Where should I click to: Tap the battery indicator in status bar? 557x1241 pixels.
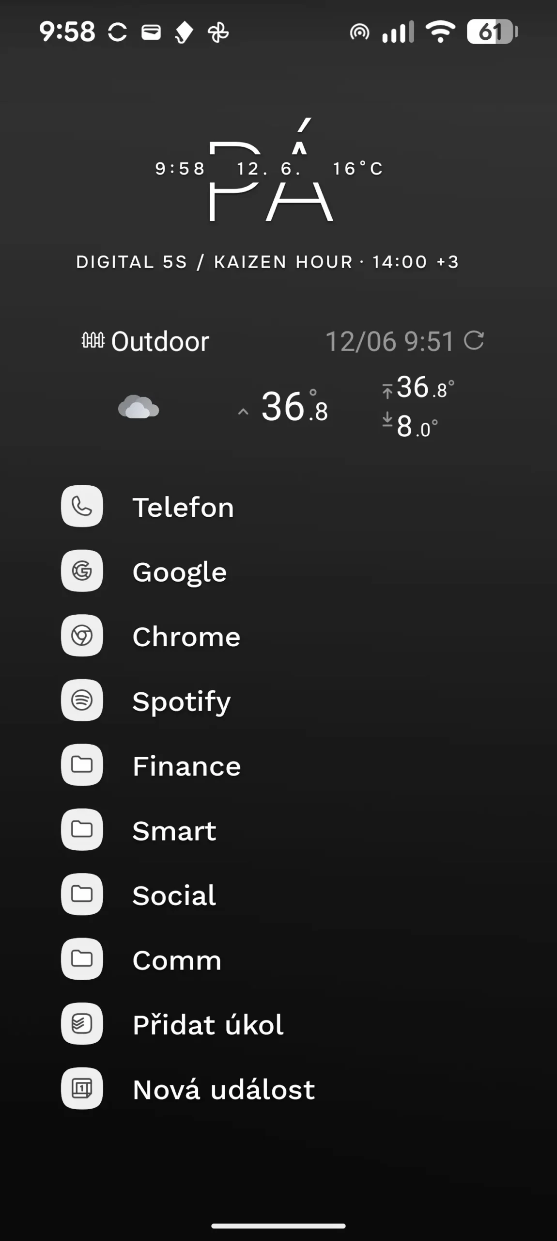[x=492, y=32]
